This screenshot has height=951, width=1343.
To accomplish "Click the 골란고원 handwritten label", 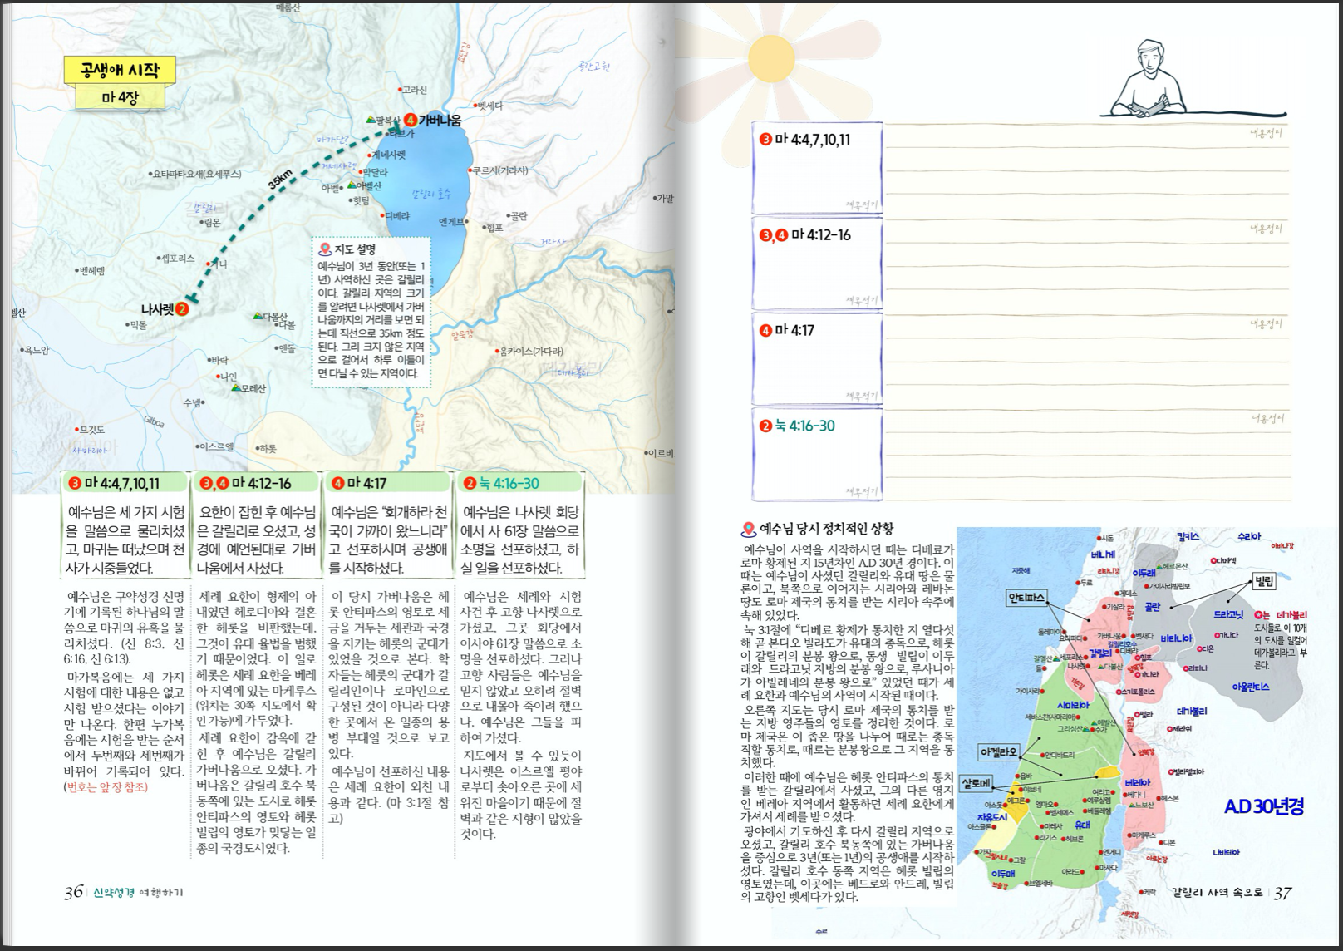I will [595, 66].
